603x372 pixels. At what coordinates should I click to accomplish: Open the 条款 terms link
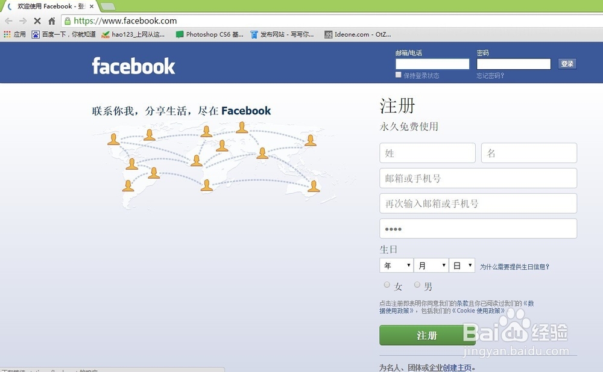tap(463, 303)
